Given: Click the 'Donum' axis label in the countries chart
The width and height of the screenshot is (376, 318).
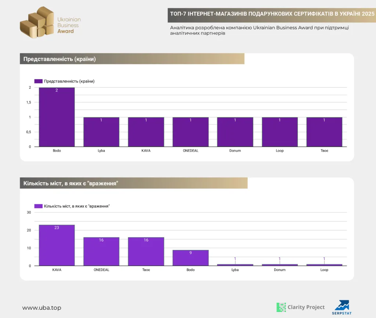Looking at the screenshot, I should point(235,151).
